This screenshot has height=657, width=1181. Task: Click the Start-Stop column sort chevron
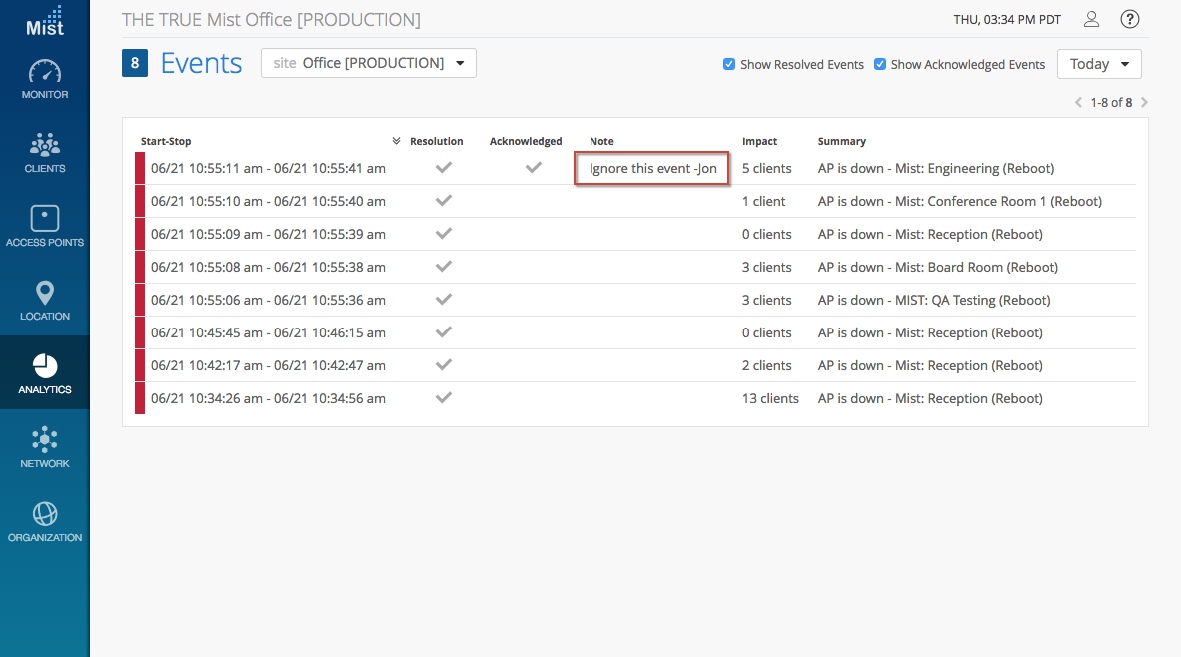coord(396,141)
